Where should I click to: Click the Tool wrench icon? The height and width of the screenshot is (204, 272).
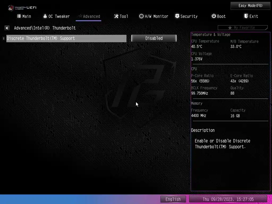click(116, 16)
